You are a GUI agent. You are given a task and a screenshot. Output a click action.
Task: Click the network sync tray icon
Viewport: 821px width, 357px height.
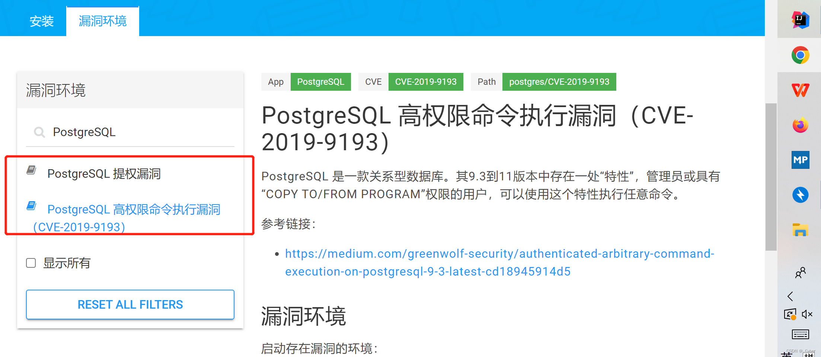790,314
